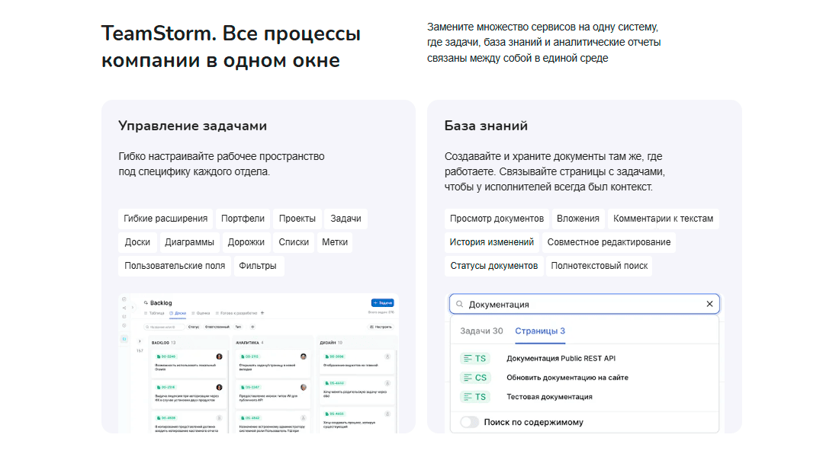Image resolution: width=839 pixels, height=457 pixels.
Task: Click the ДИЗАЙН column header
Action: 331,343
